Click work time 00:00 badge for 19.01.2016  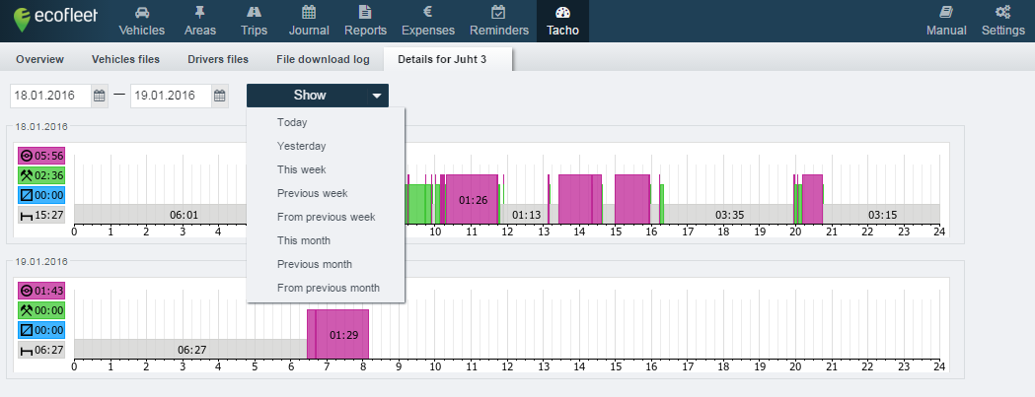click(41, 310)
